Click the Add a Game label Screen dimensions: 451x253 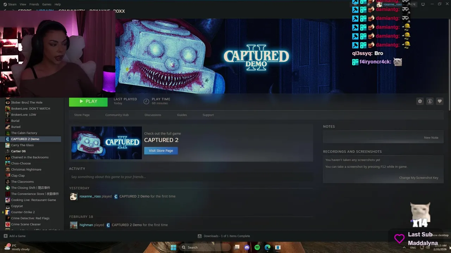pyautogui.click(x=17, y=236)
